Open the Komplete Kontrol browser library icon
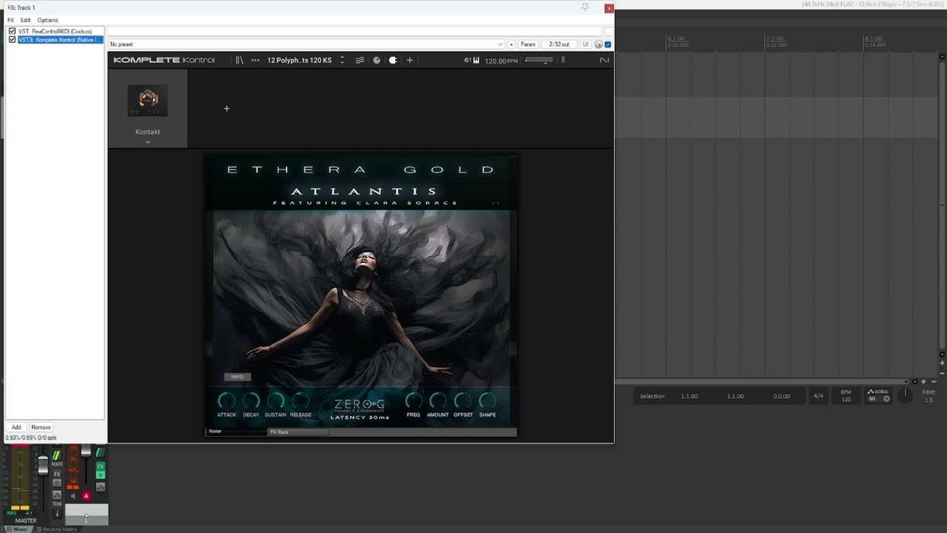The image size is (947, 533). pyautogui.click(x=239, y=60)
